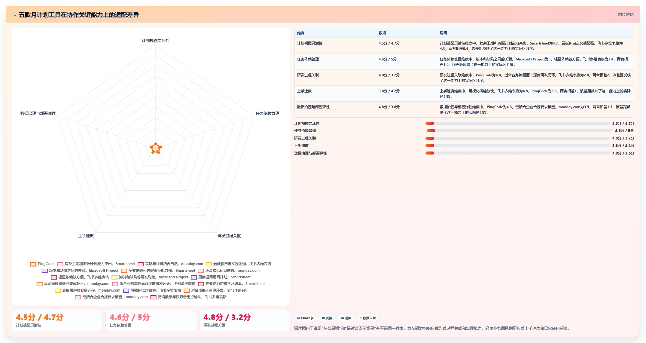This screenshot has width=646, height=343.
Task: Click the 上手速度 progress value 3.8分 / 4.2分
Action: click(623, 146)
